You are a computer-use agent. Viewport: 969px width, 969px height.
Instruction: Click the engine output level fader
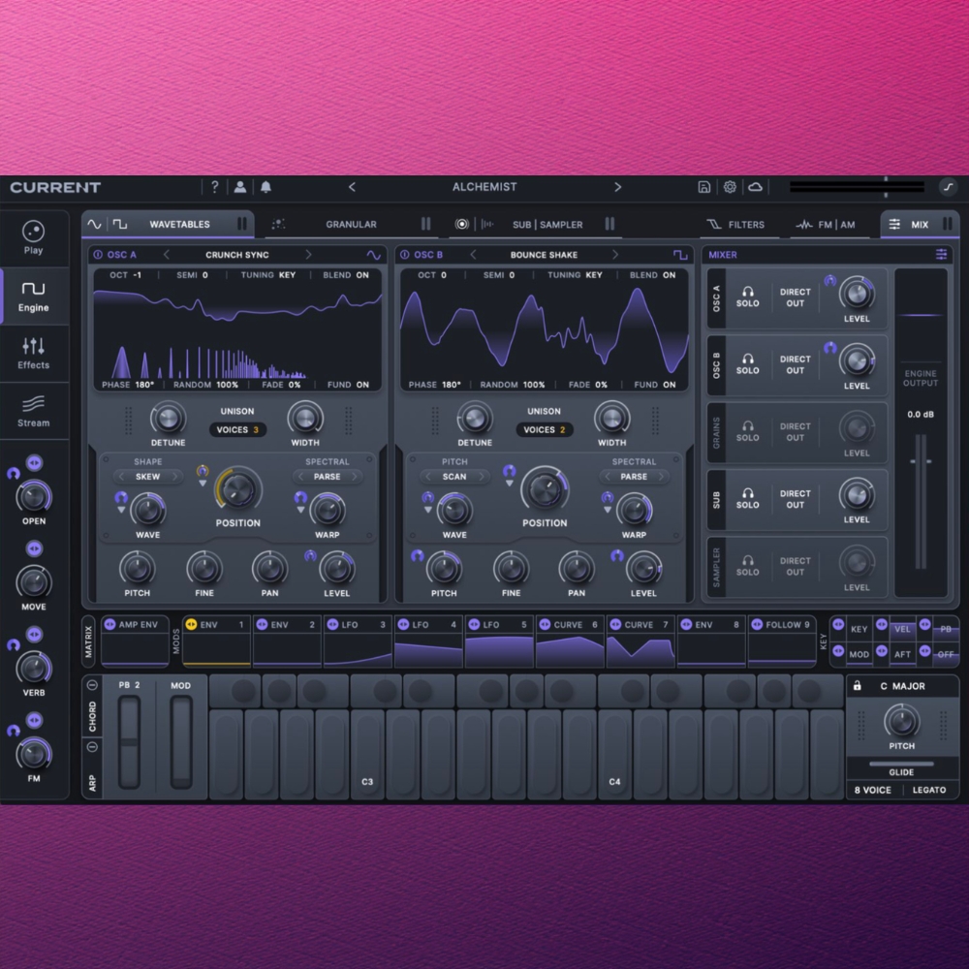[921, 461]
